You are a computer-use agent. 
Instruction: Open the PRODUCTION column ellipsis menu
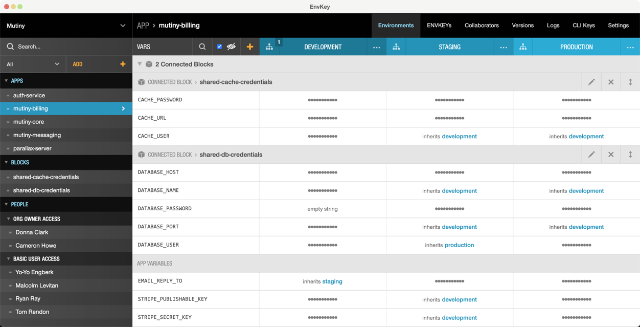630,47
